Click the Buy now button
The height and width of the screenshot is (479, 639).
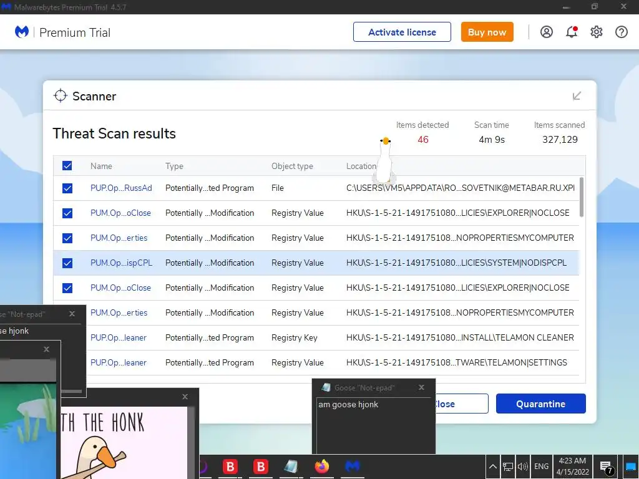pyautogui.click(x=487, y=32)
